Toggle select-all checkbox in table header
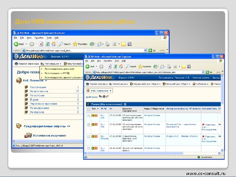236x177 pixels. click(88, 109)
